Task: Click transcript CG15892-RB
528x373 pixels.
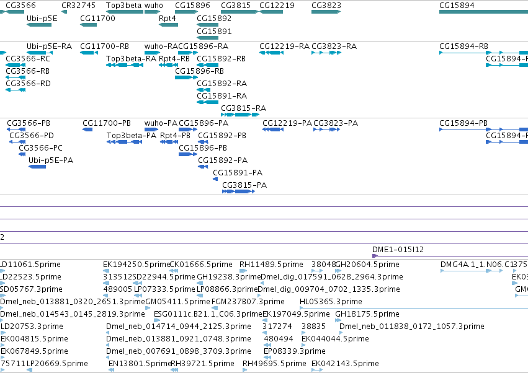Action: click(221, 59)
